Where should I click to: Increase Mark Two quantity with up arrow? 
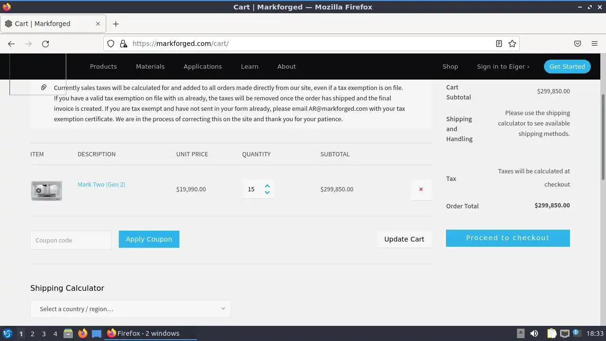pos(267,186)
